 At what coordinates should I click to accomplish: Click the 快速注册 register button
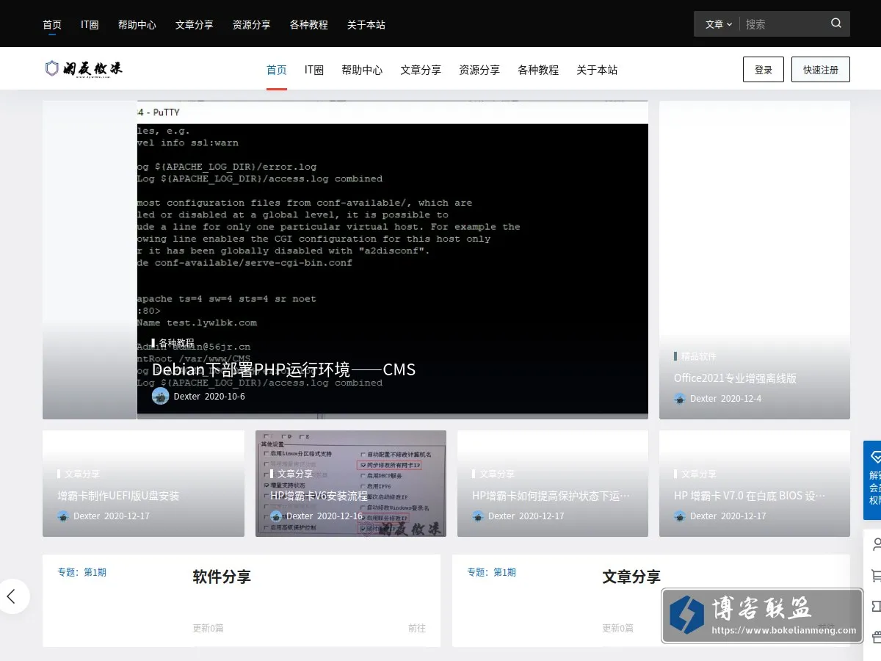click(821, 69)
